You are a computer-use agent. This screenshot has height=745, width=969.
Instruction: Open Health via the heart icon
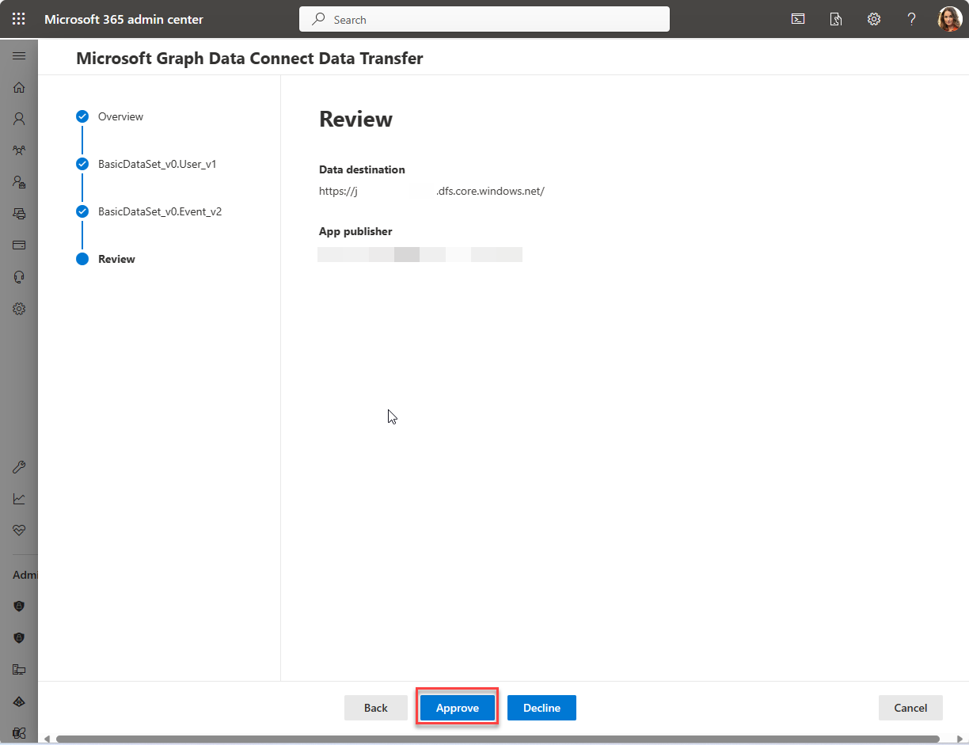pos(18,530)
